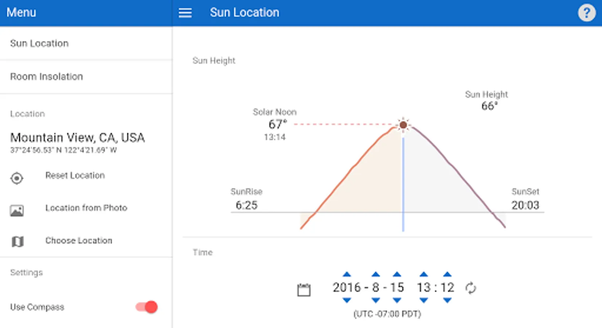602x328 pixels.
Task: Toggle the Use Compass switch
Action: pos(147,307)
